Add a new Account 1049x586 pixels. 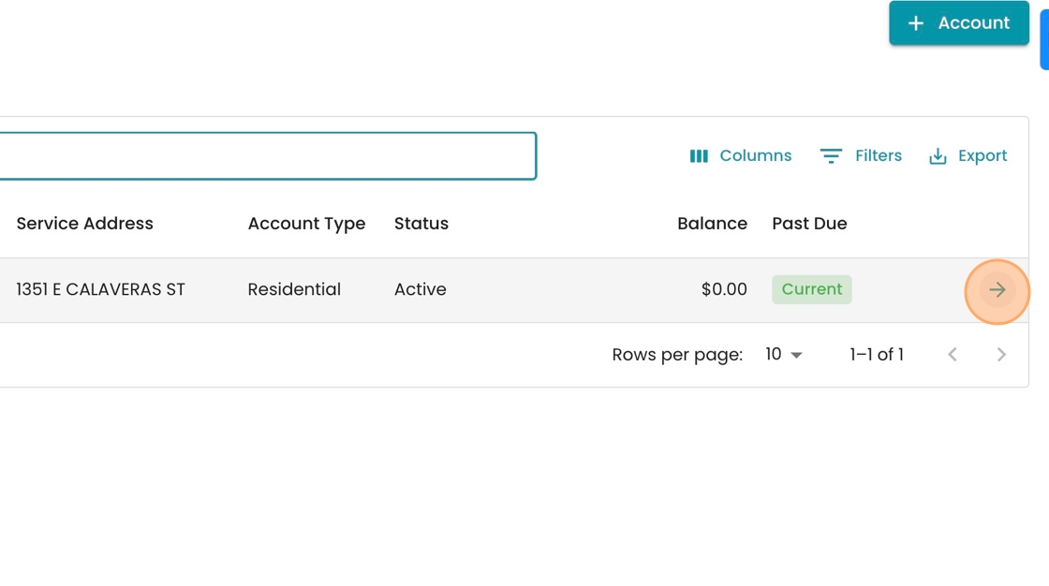click(959, 23)
